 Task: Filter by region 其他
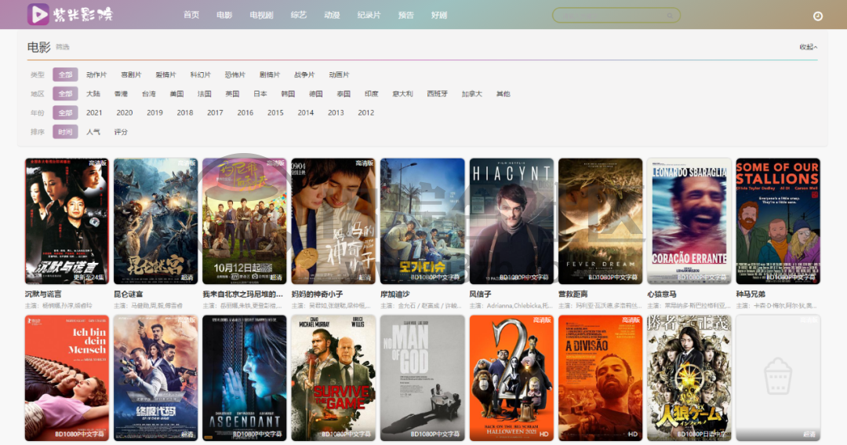503,93
